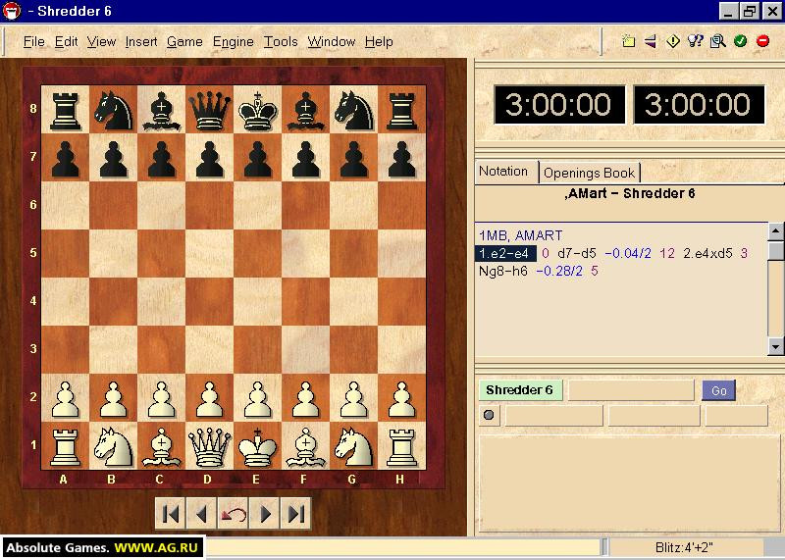Open the Window menu
The image size is (785, 560).
click(332, 41)
